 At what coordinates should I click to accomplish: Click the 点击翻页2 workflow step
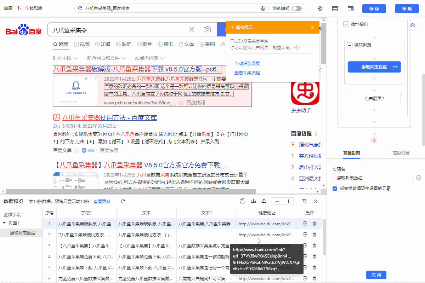[x=374, y=98]
